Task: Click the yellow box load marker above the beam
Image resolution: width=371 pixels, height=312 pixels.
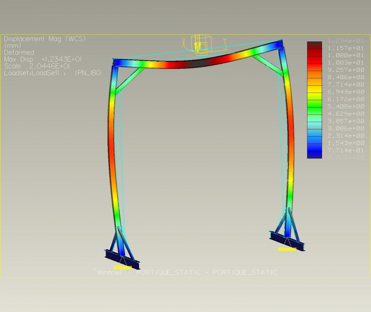Action: tap(201, 44)
